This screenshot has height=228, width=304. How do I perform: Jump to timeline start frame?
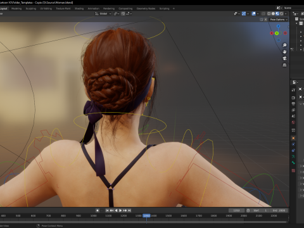click(x=107, y=210)
